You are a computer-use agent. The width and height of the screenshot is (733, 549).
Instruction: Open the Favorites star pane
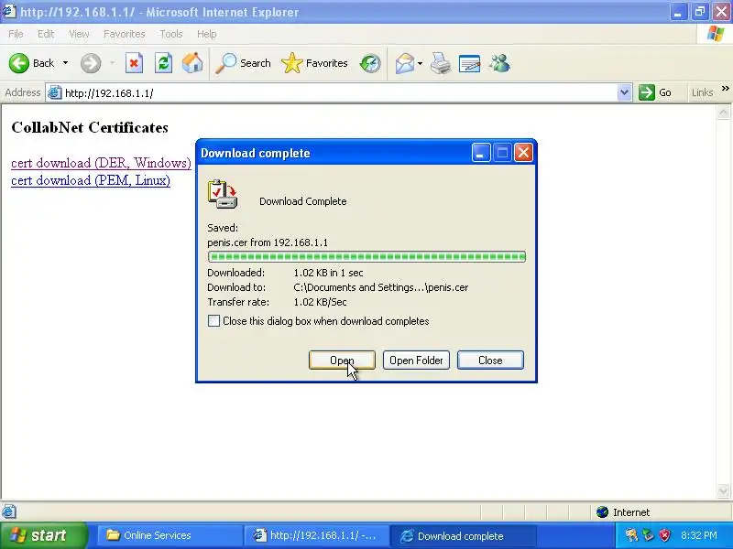coord(314,63)
